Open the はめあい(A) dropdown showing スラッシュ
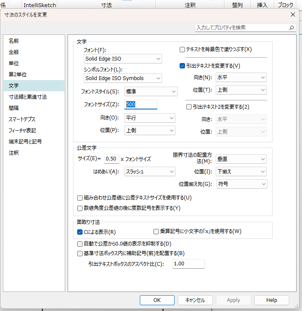Viewport: 302px width, 311px height. 150,172
